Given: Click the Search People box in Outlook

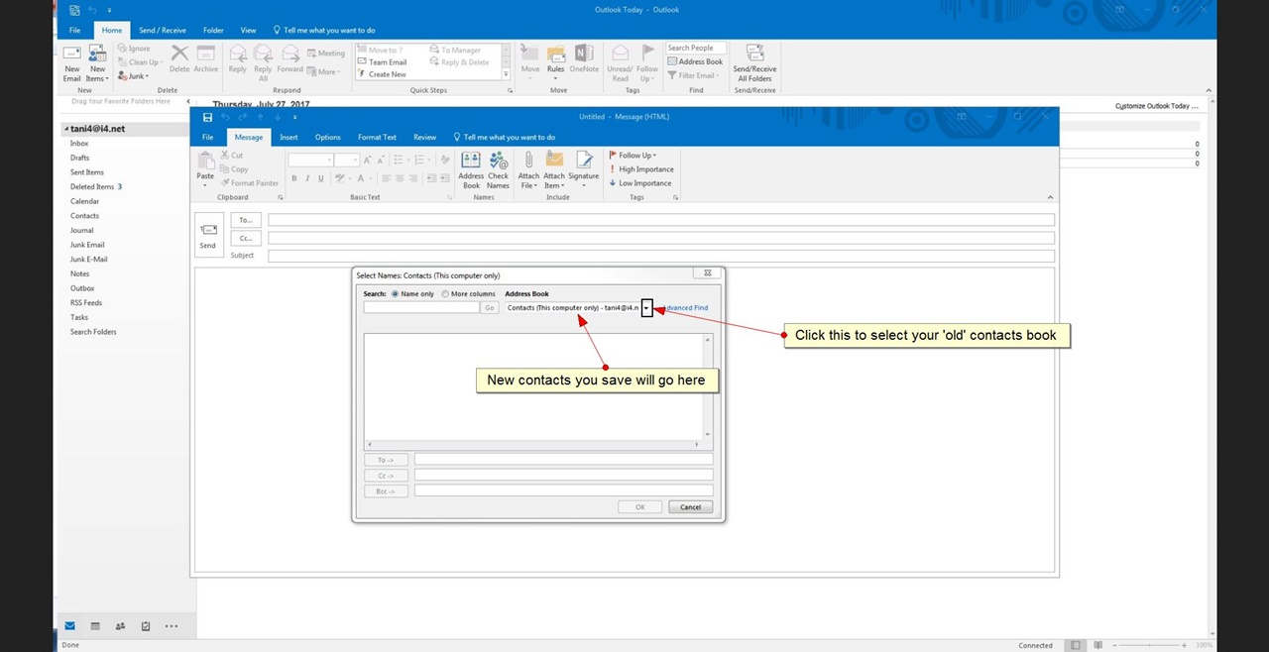Looking at the screenshot, I should point(696,48).
